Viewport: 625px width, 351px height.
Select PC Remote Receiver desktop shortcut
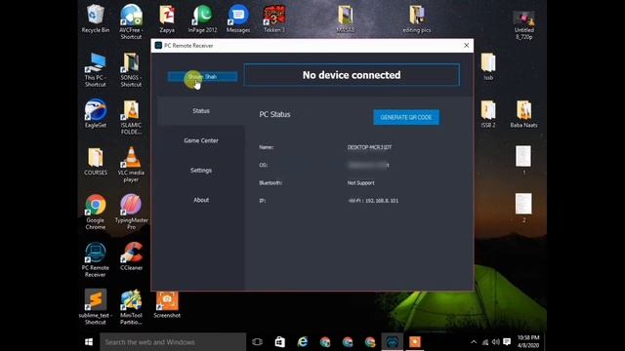[x=96, y=259]
